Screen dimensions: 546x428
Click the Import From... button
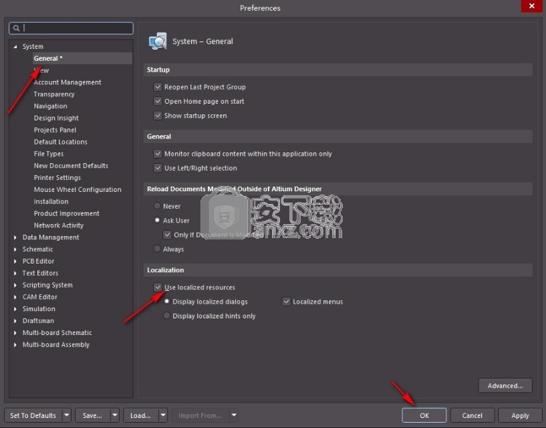pos(200,415)
